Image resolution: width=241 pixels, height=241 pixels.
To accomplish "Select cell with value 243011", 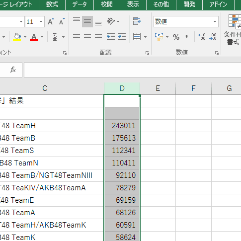I will (x=122, y=126).
